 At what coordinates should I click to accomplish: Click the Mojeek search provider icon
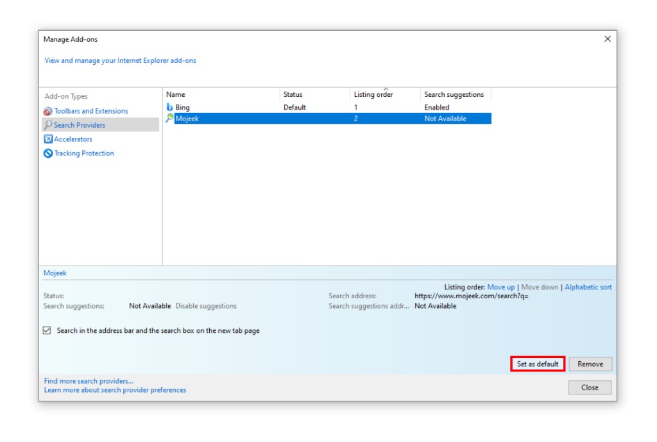[169, 119]
